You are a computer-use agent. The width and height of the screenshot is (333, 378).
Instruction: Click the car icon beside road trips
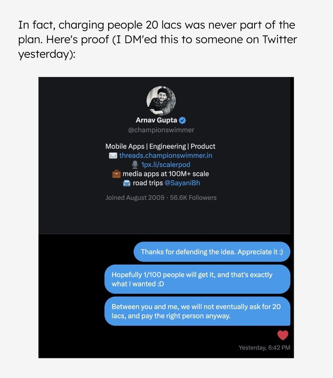[x=127, y=183]
